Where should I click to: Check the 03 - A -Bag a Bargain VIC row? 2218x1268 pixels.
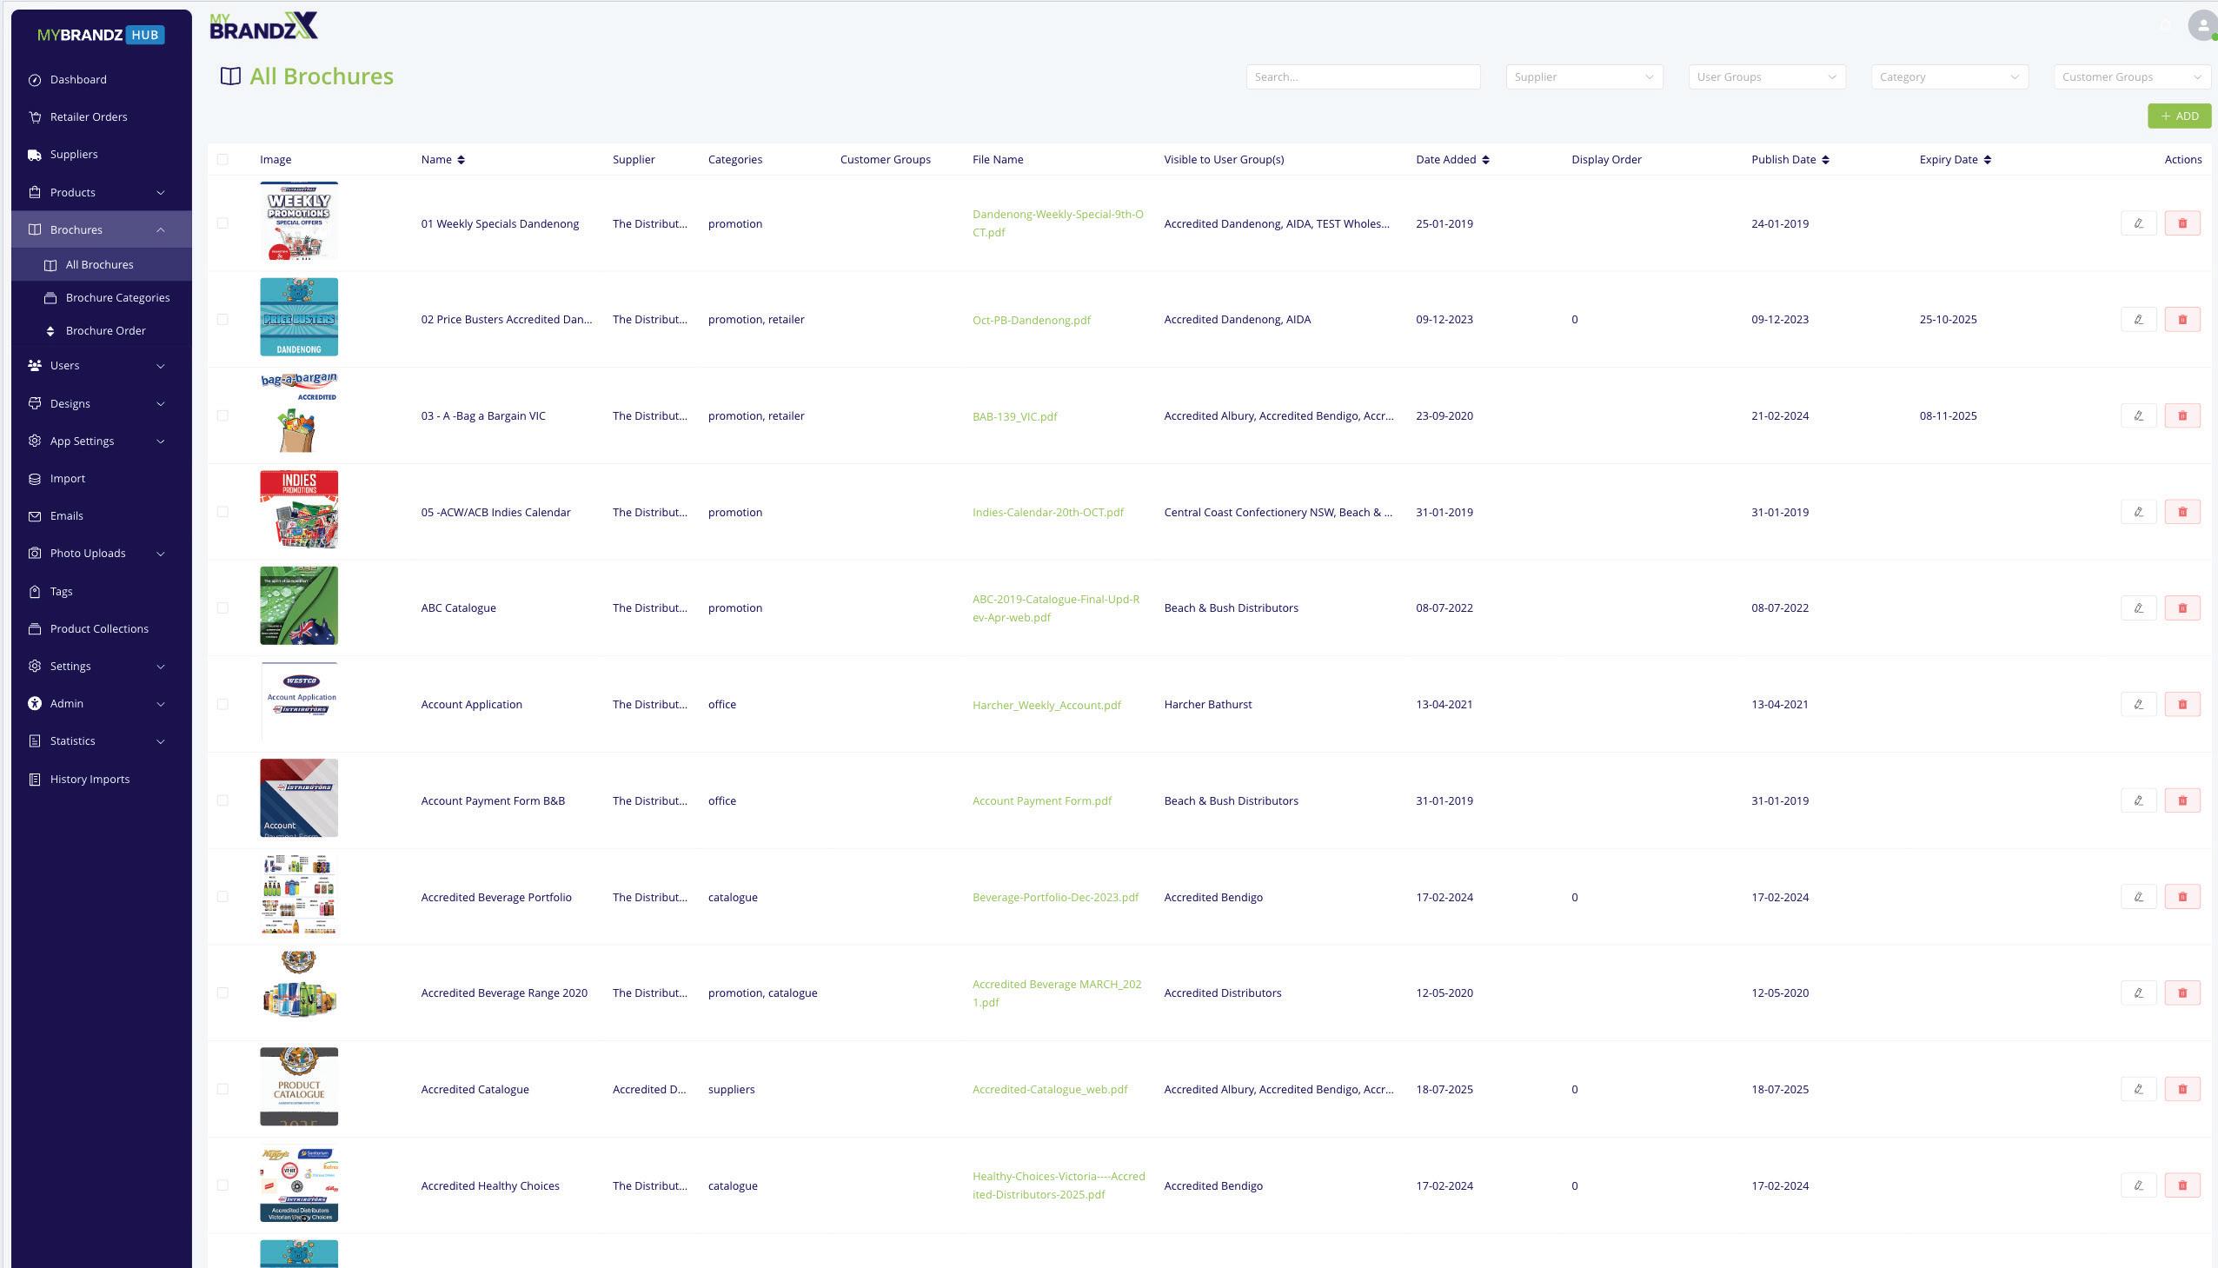point(223,416)
